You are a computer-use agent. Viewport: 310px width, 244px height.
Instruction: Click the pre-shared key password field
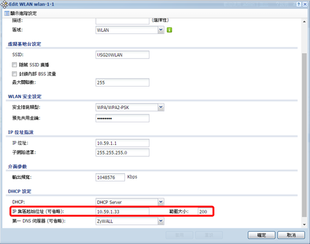click(123, 118)
